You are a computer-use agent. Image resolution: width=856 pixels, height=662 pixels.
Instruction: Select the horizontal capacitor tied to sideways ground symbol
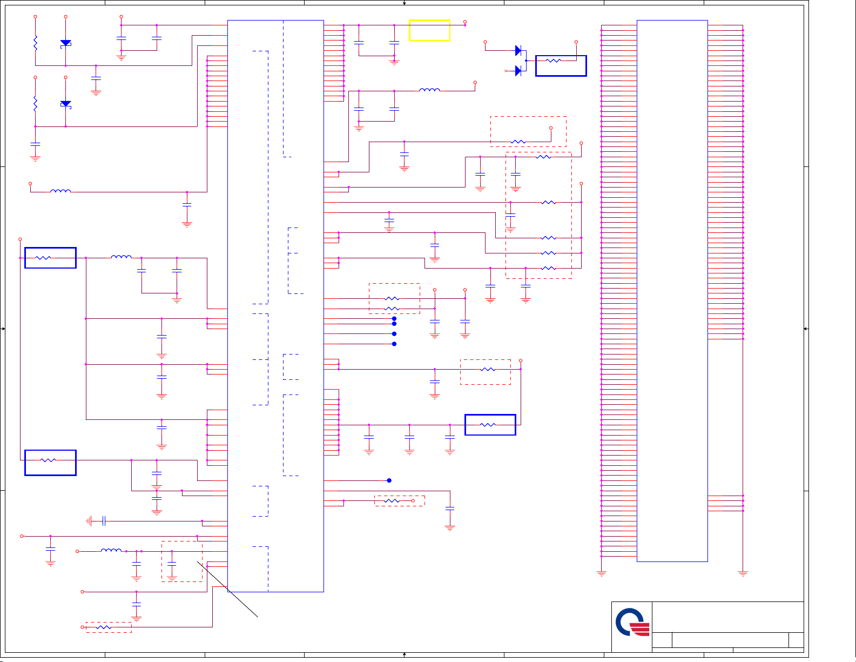(x=103, y=521)
